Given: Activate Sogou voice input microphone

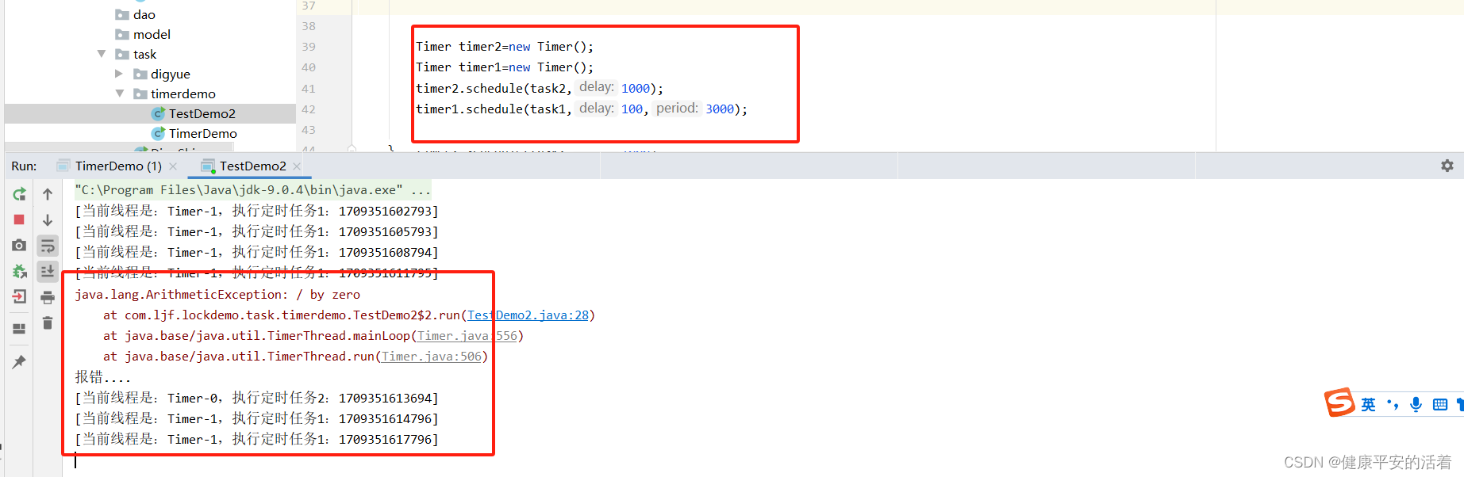Looking at the screenshot, I should point(1416,404).
